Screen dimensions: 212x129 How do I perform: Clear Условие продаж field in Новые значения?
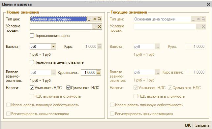pyautogui.click(x=100, y=27)
